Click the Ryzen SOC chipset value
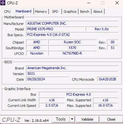 pos(72,42)
